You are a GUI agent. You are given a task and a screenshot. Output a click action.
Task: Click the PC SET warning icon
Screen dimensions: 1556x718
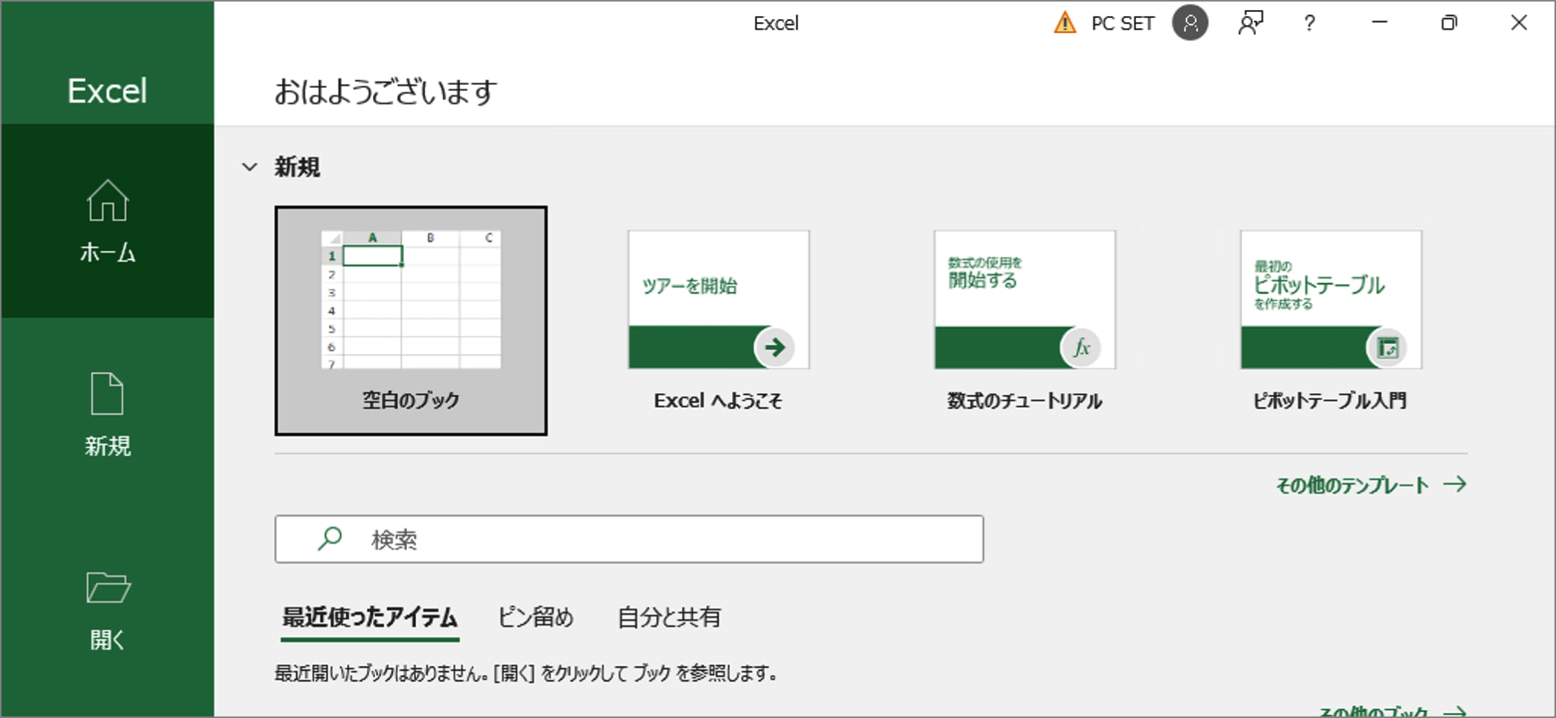tap(1064, 23)
